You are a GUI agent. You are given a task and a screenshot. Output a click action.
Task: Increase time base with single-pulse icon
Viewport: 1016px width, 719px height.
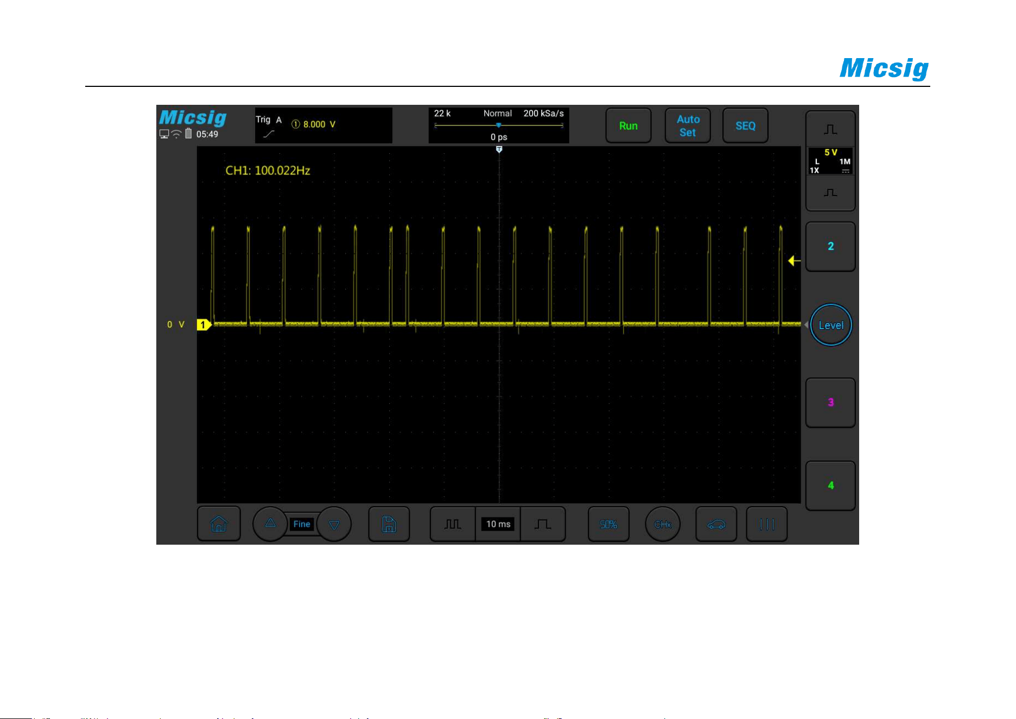click(543, 524)
